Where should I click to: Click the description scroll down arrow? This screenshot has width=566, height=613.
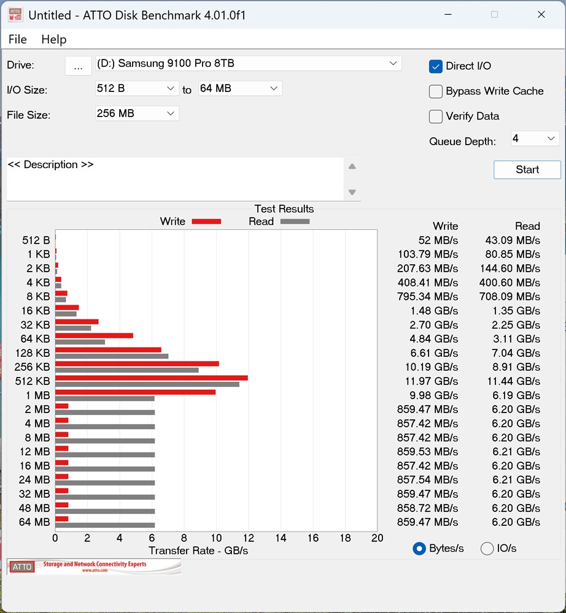pos(352,192)
